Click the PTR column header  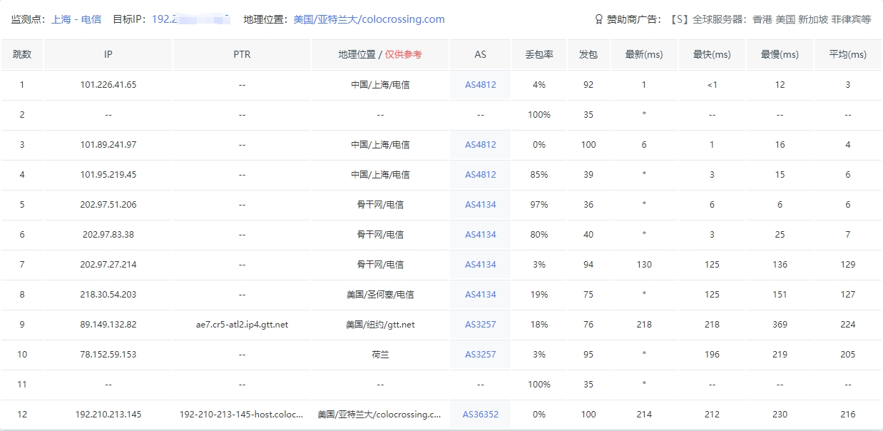(x=242, y=54)
